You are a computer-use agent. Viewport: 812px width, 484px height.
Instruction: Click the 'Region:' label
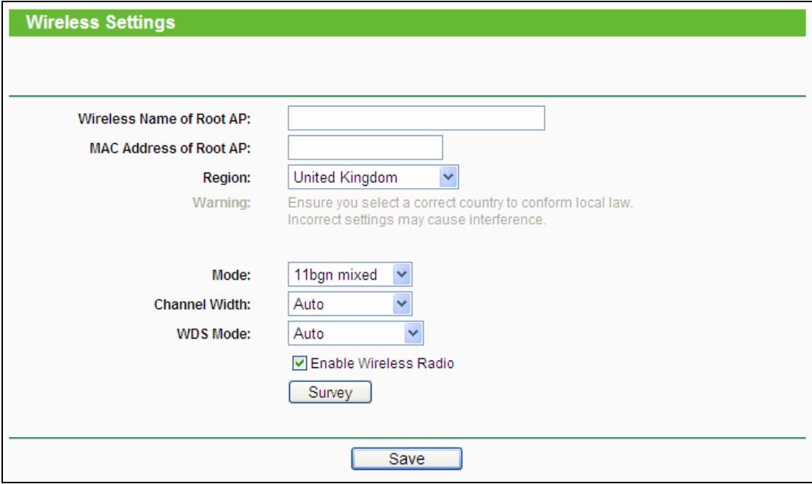[226, 178]
